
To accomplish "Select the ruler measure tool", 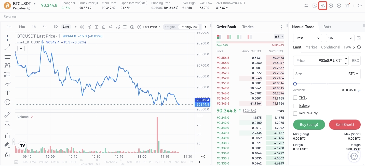I will 7,114.
